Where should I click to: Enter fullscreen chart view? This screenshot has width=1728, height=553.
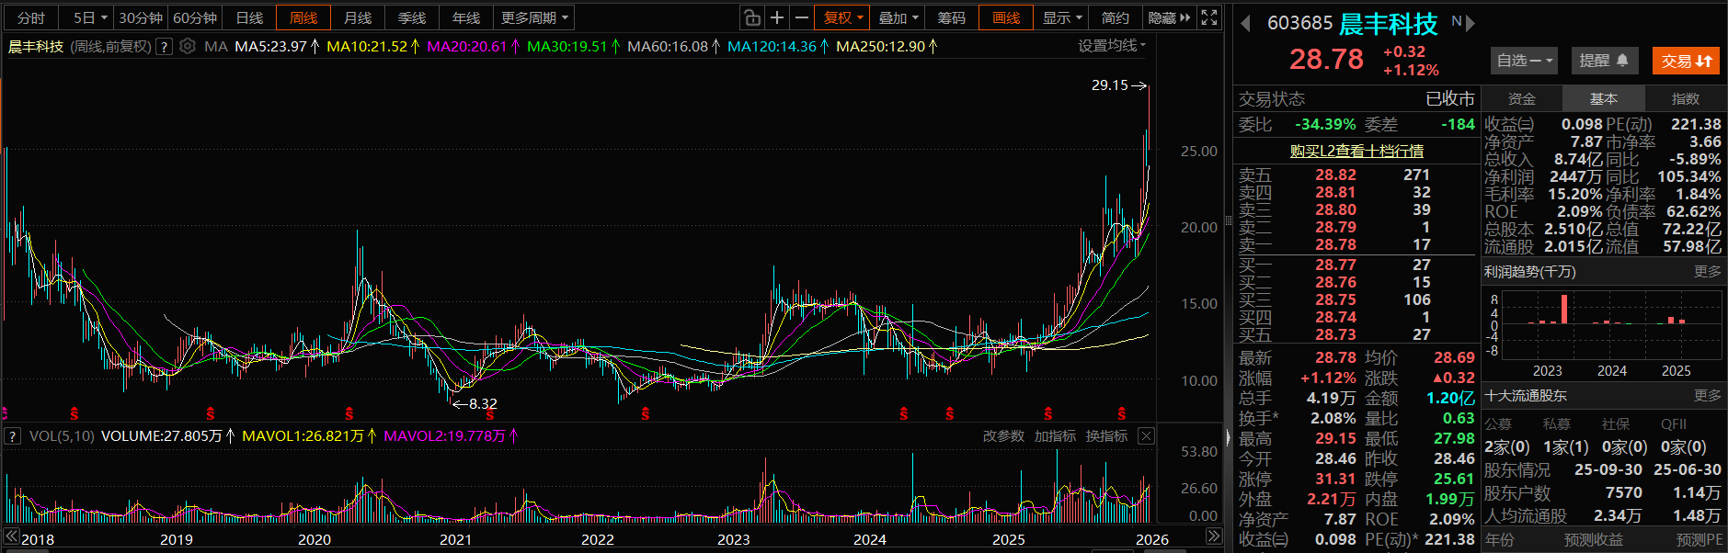[x=1209, y=17]
